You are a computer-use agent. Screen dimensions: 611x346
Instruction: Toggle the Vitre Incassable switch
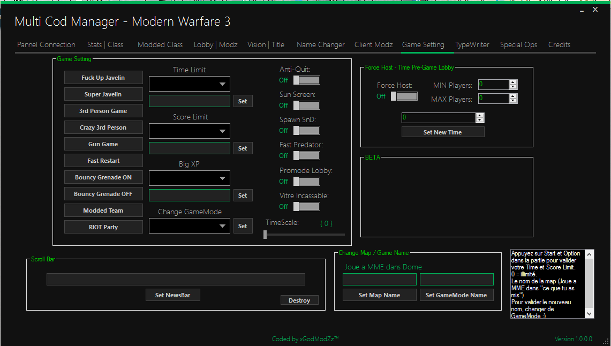click(307, 207)
